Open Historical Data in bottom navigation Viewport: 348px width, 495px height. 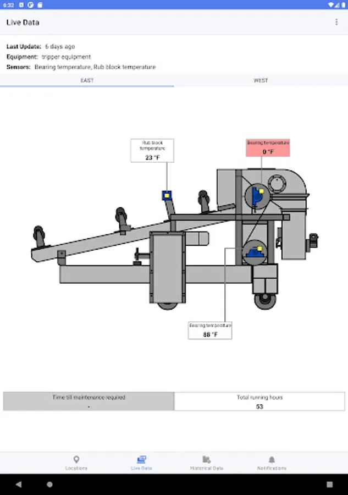[x=207, y=463]
